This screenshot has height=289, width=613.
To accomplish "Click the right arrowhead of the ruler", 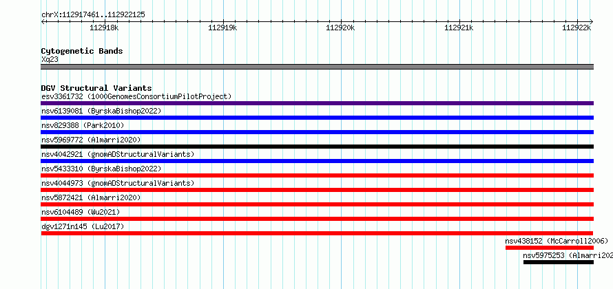I will point(592,21).
